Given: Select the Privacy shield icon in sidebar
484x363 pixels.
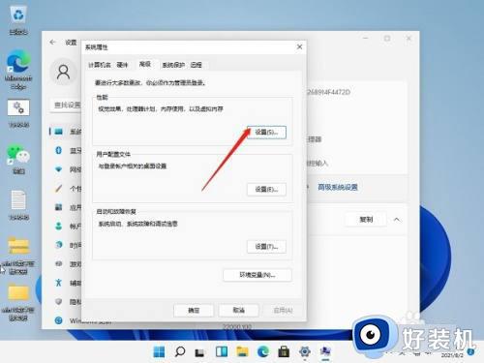Looking at the screenshot, I should pyautogui.click(x=58, y=302).
